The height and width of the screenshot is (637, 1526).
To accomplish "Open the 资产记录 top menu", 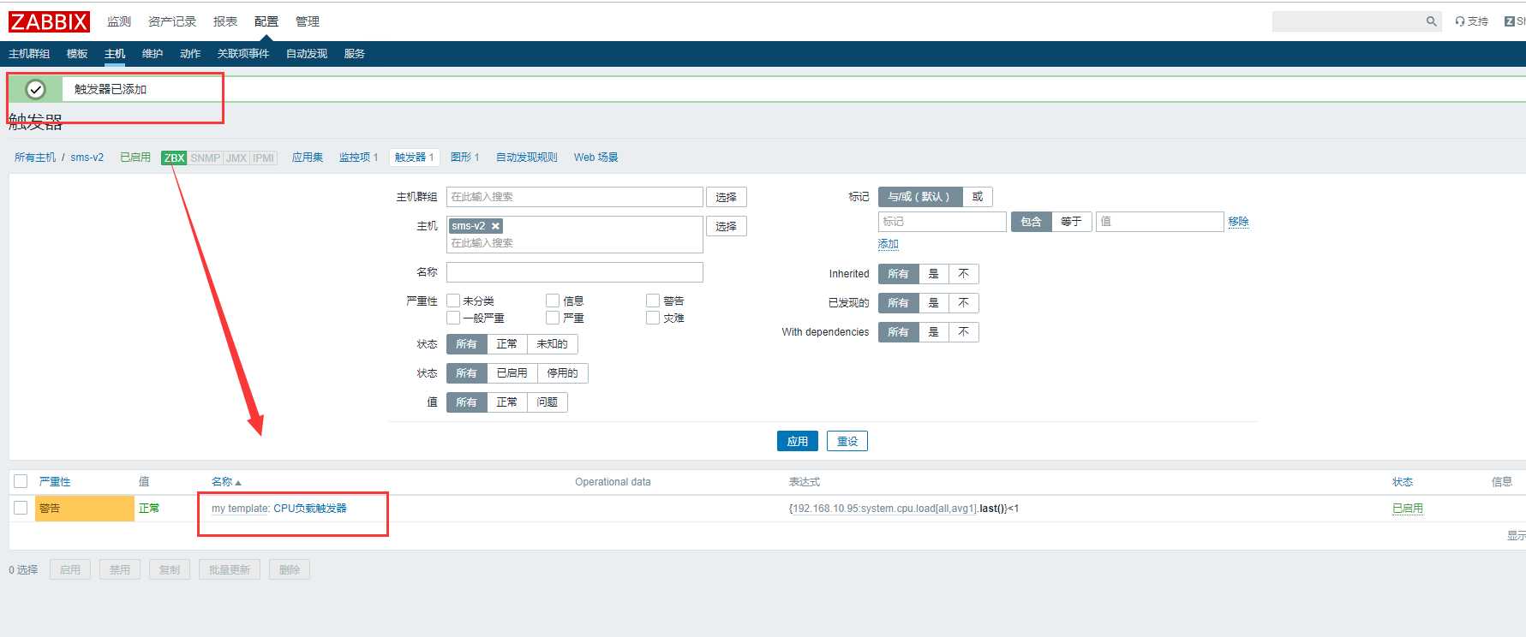I will point(172,21).
